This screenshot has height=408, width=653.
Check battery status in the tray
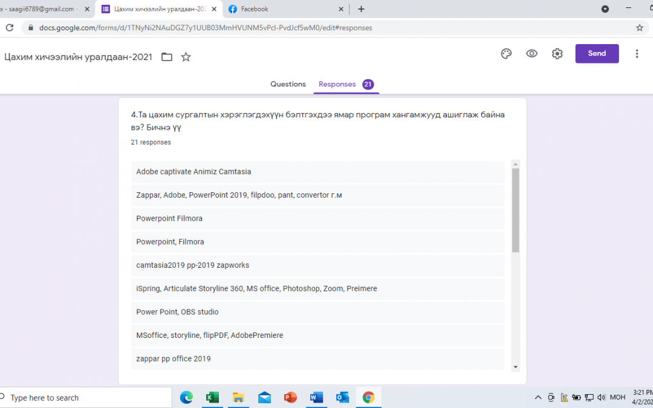(x=576, y=398)
